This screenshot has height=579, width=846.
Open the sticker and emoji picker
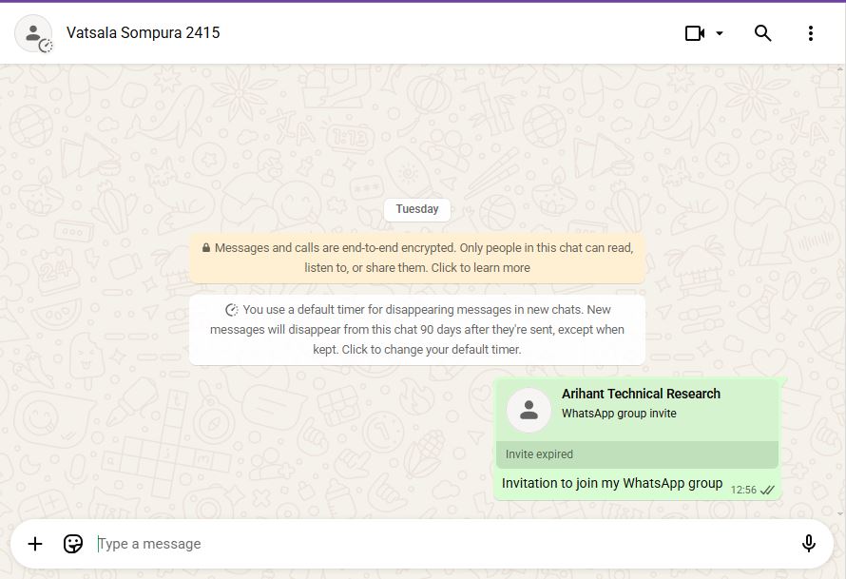click(73, 544)
